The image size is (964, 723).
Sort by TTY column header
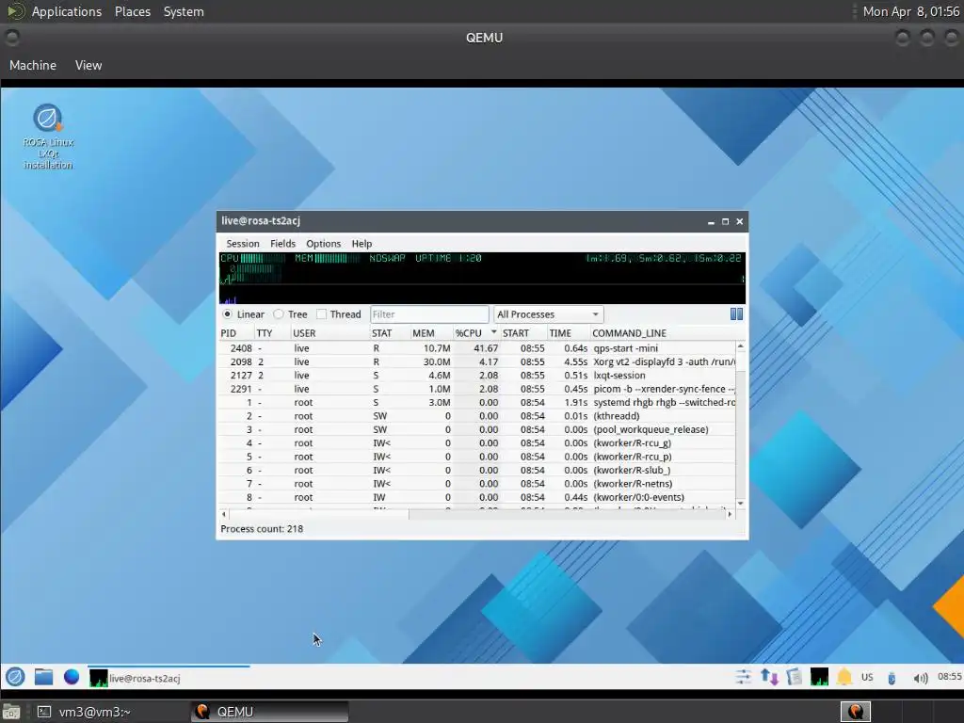[273, 333]
